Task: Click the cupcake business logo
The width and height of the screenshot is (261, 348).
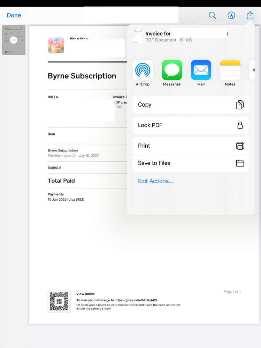Action: pyautogui.click(x=56, y=45)
